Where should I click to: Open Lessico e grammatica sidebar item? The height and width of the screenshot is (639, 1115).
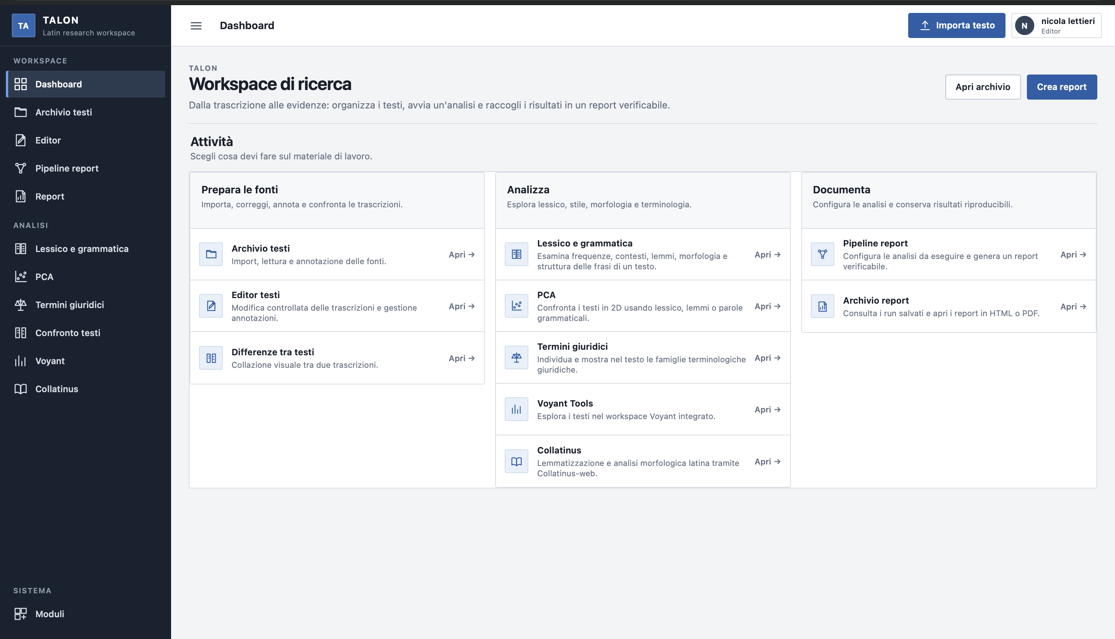pyautogui.click(x=86, y=248)
